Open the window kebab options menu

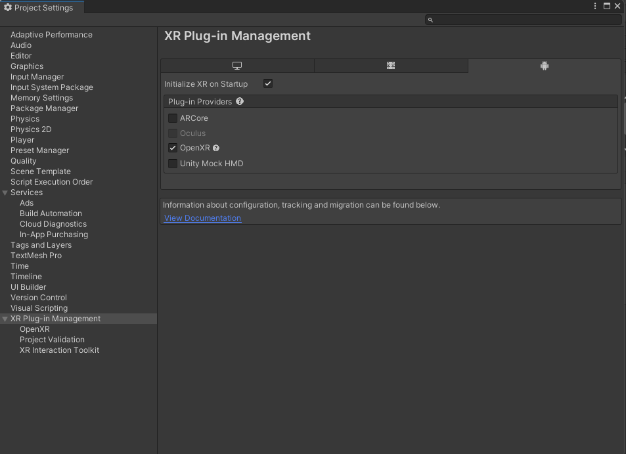pyautogui.click(x=596, y=6)
